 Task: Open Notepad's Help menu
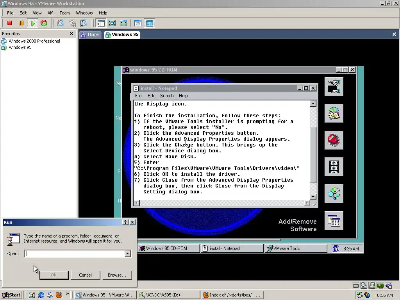(183, 96)
